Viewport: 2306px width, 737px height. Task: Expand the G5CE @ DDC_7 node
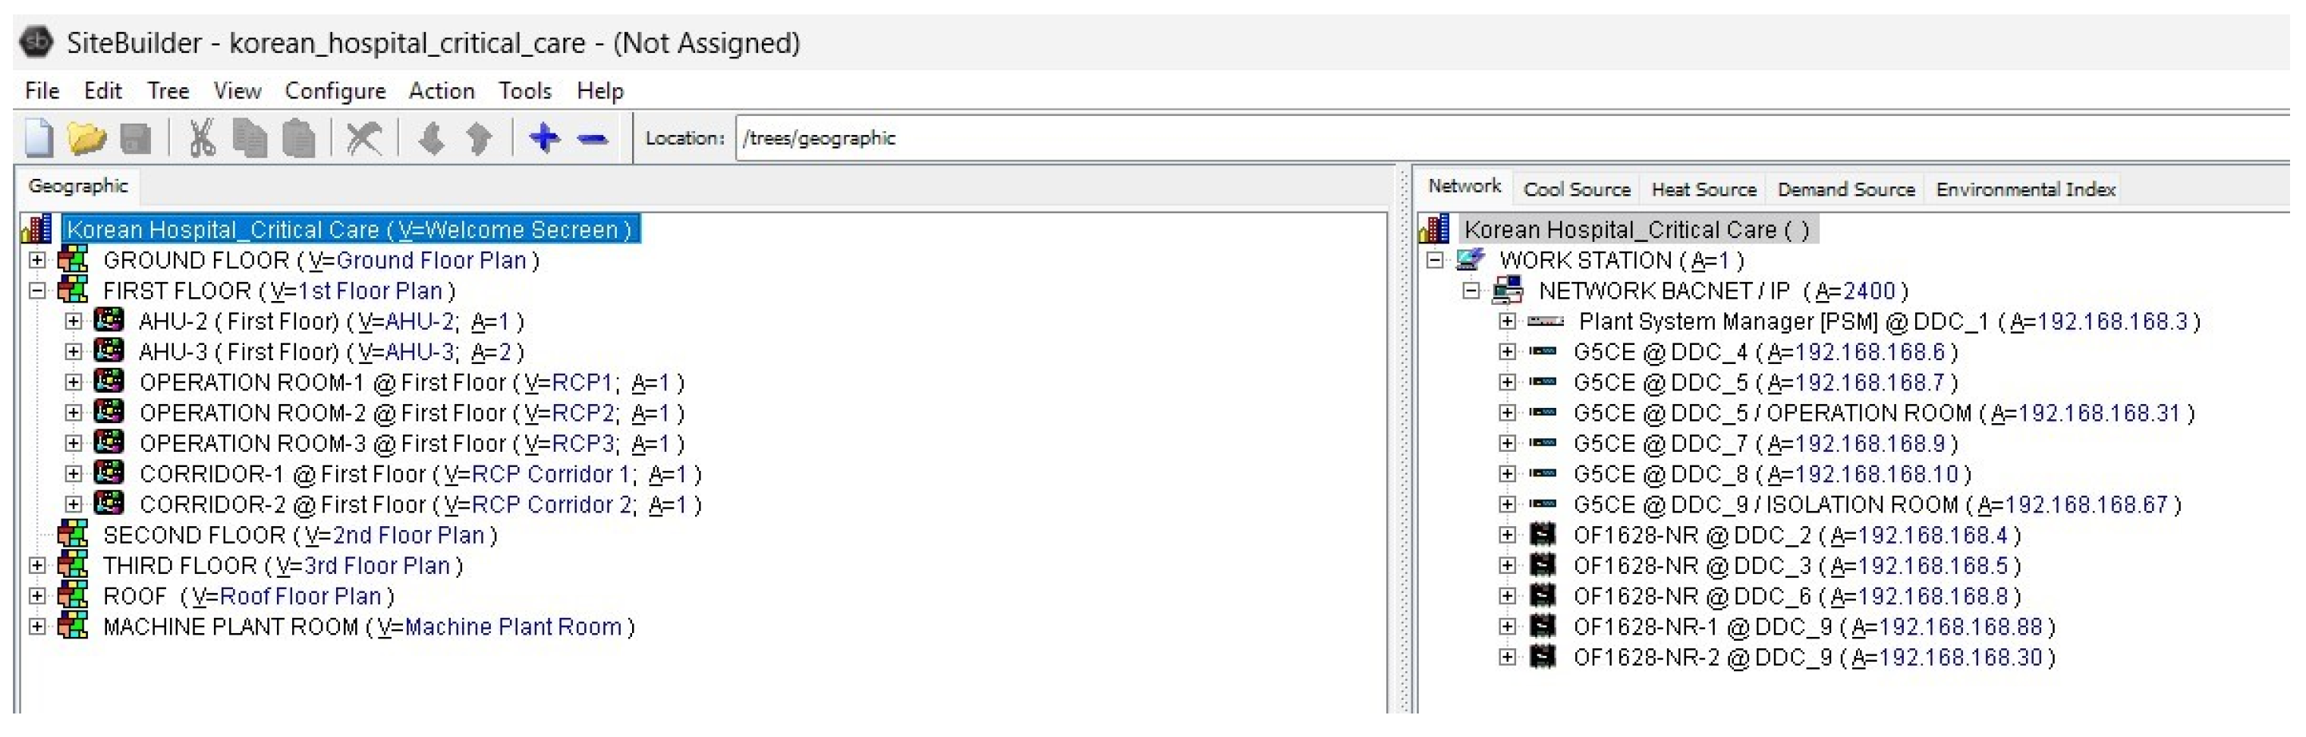(x=1508, y=443)
